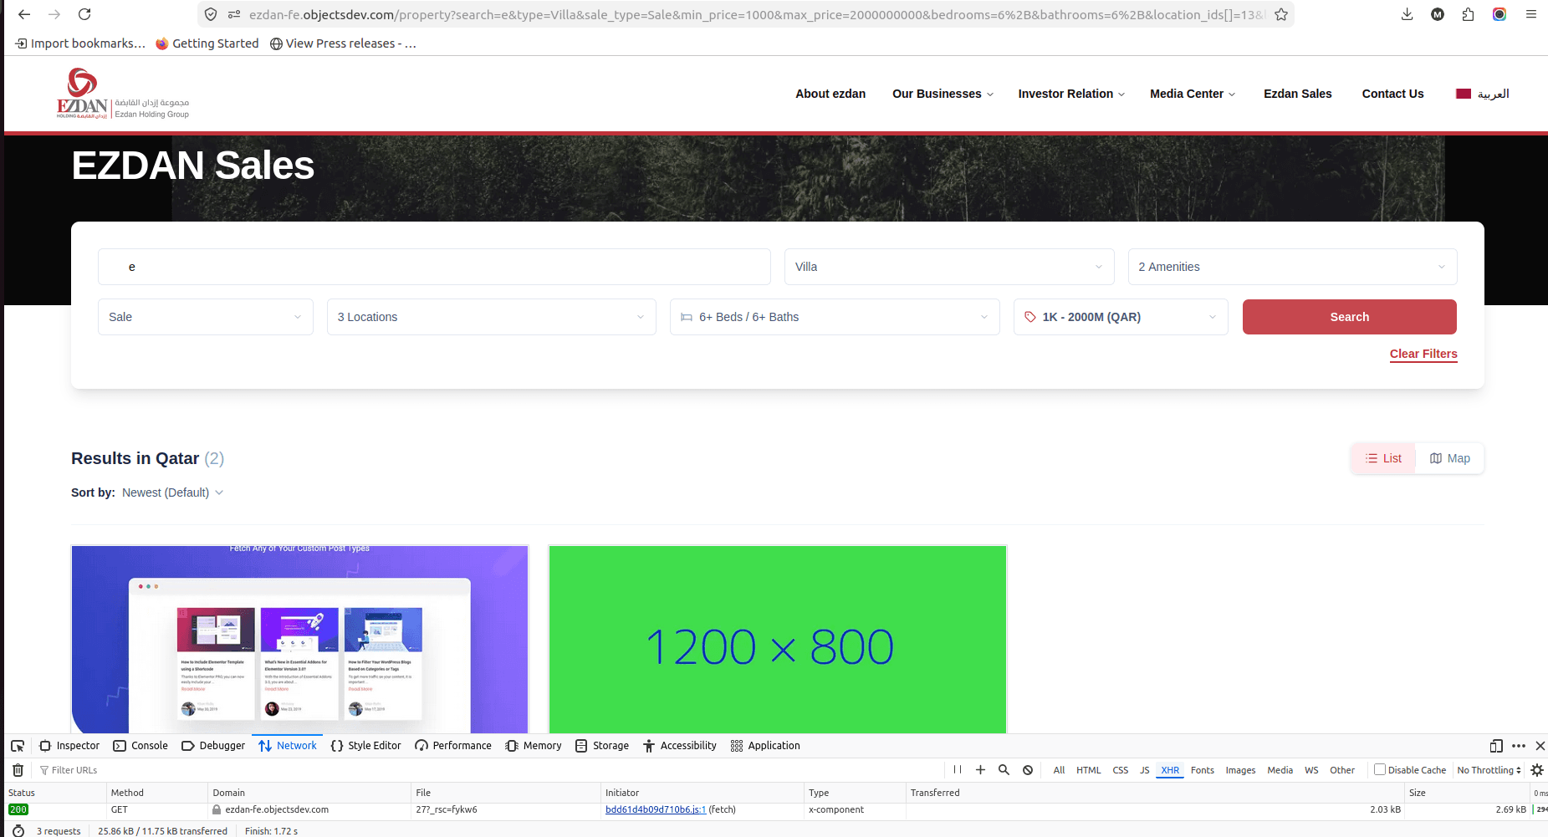1548x837 pixels.
Task: Click the property keyword search field
Action: tap(434, 267)
